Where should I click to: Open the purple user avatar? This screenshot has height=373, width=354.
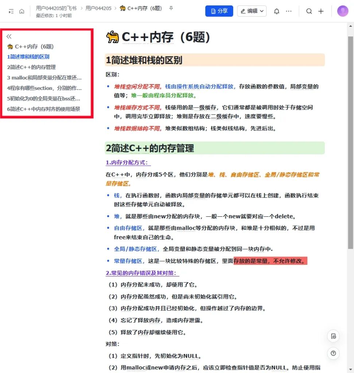(343, 11)
